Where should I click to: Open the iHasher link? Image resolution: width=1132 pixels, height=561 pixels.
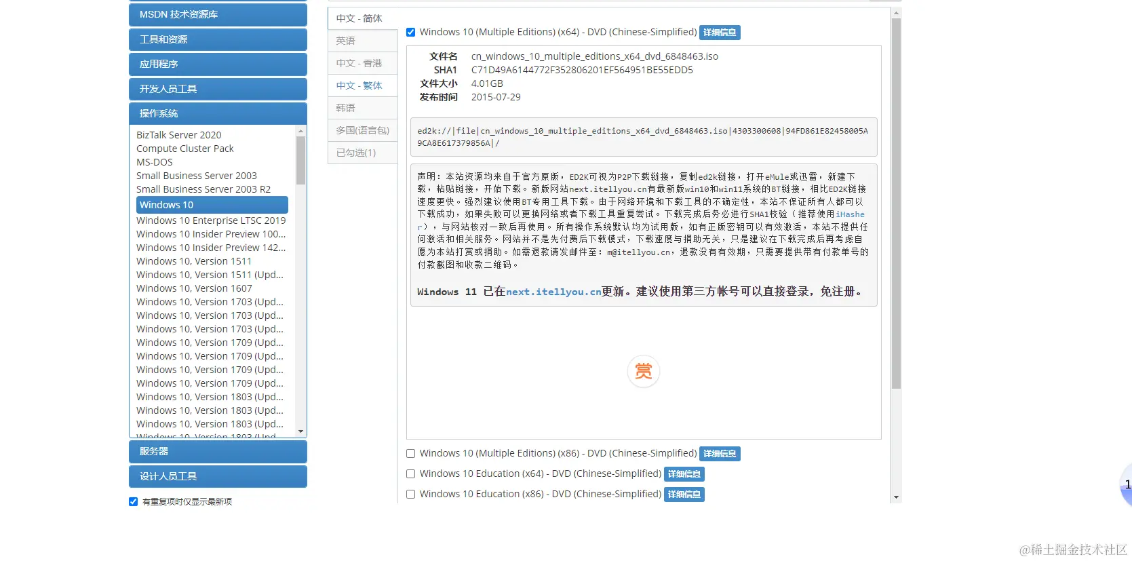pyautogui.click(x=850, y=214)
